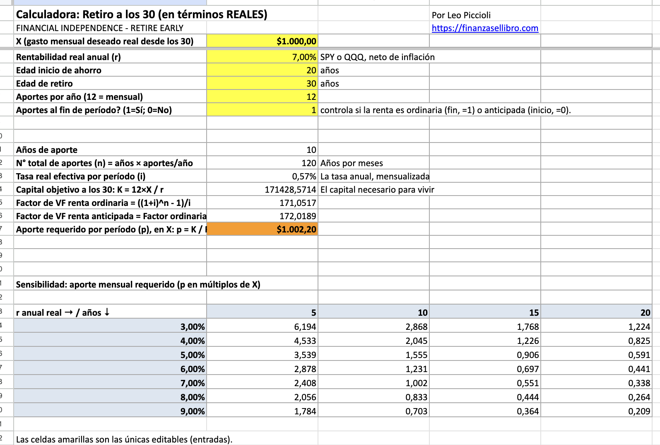Viewport: 660px width, 445px height.
Task: Select the sensitivity value 0,209
Action: click(x=596, y=411)
